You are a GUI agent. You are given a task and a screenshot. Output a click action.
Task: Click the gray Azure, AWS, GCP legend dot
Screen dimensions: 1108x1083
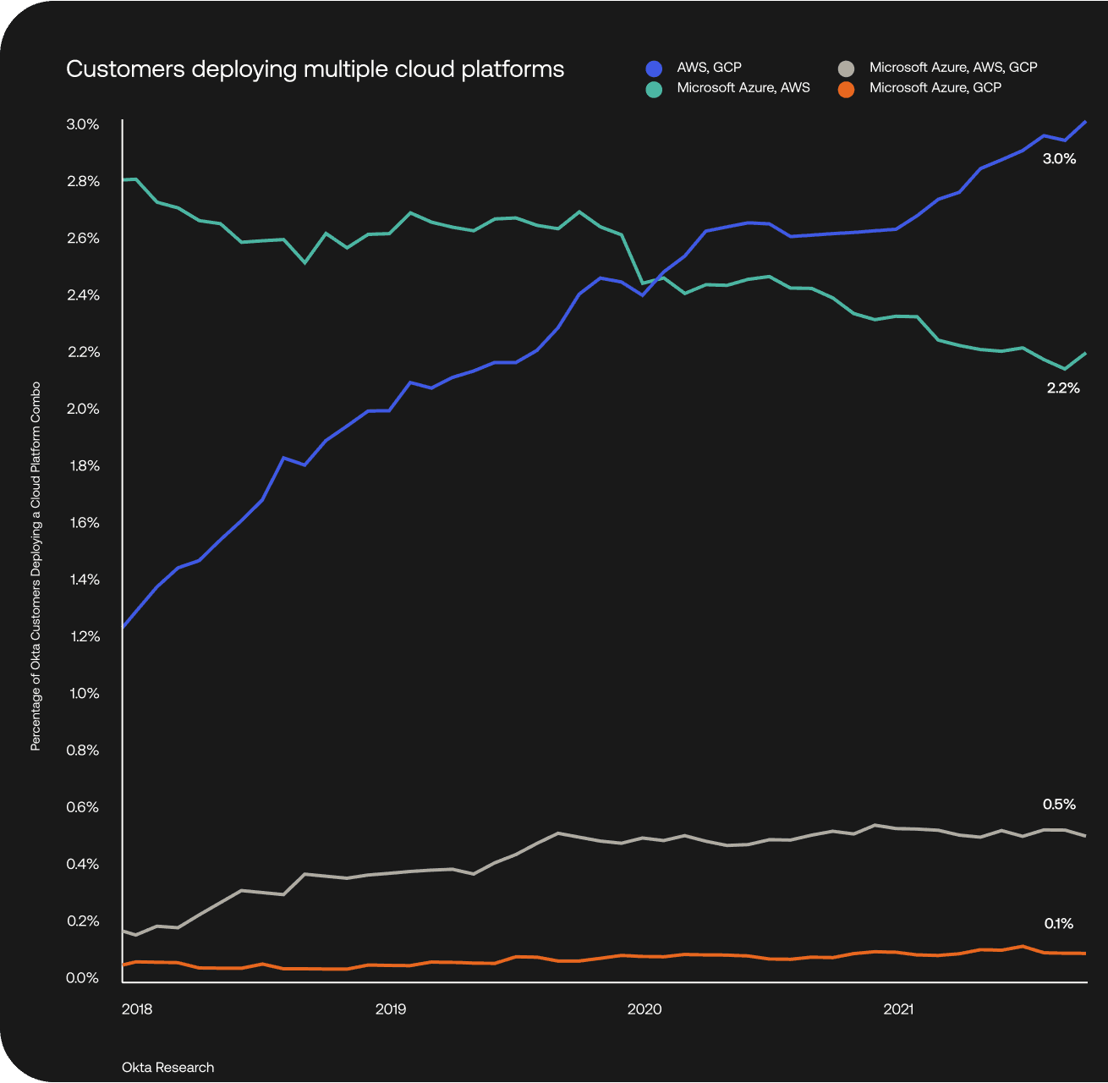click(x=846, y=69)
